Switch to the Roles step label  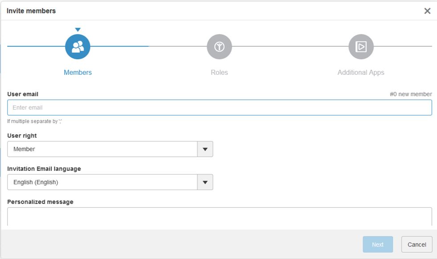[219, 73]
